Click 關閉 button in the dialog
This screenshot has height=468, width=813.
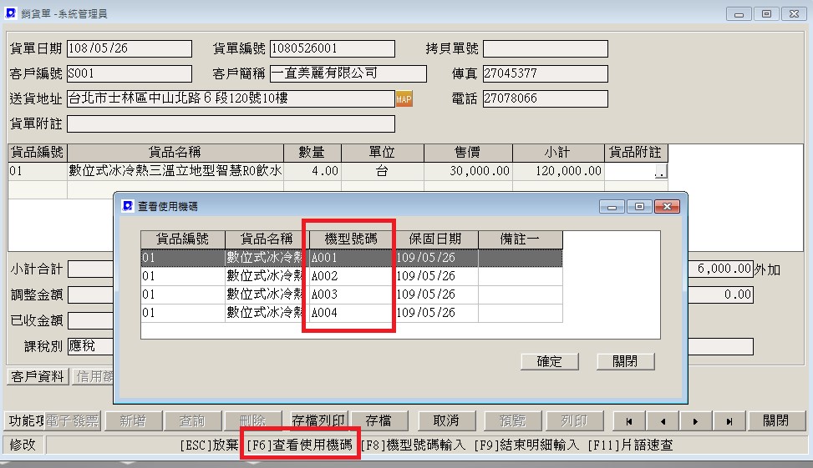[x=625, y=361]
